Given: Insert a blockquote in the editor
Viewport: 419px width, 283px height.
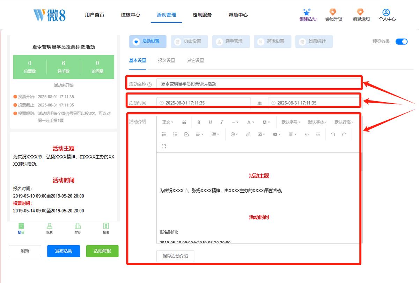Looking at the screenshot, I should coord(184,122).
